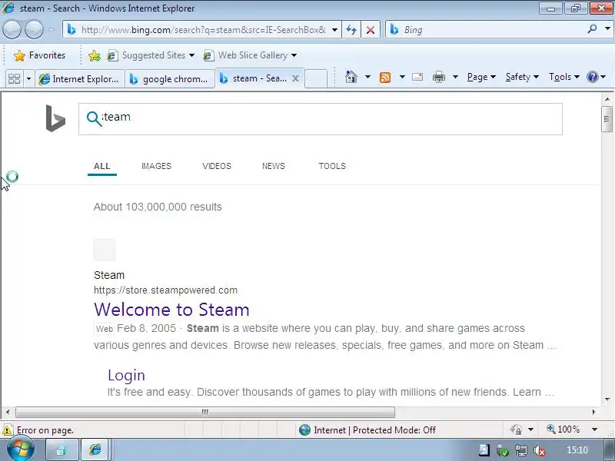
Task: Click the magnifier icon inside Bing search field
Action: 94,118
